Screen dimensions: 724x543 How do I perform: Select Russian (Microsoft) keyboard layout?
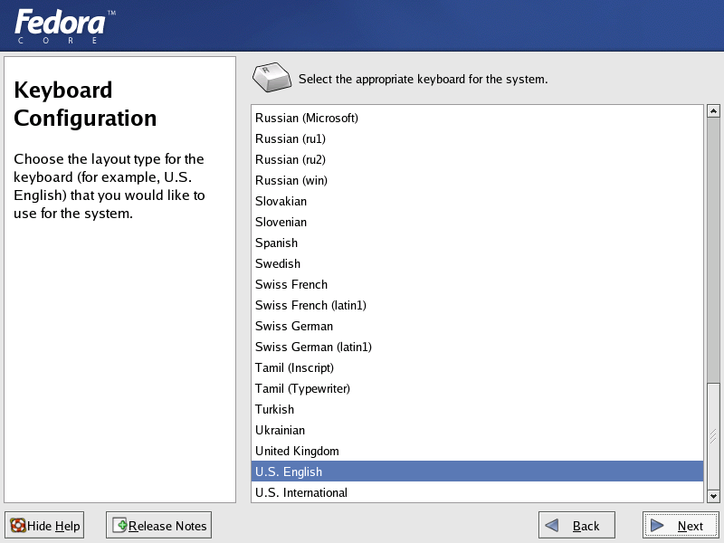coord(477,119)
